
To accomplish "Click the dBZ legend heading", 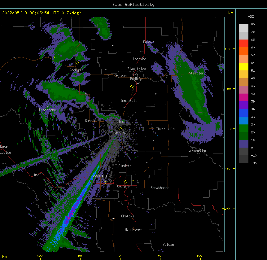I will click(251, 16).
